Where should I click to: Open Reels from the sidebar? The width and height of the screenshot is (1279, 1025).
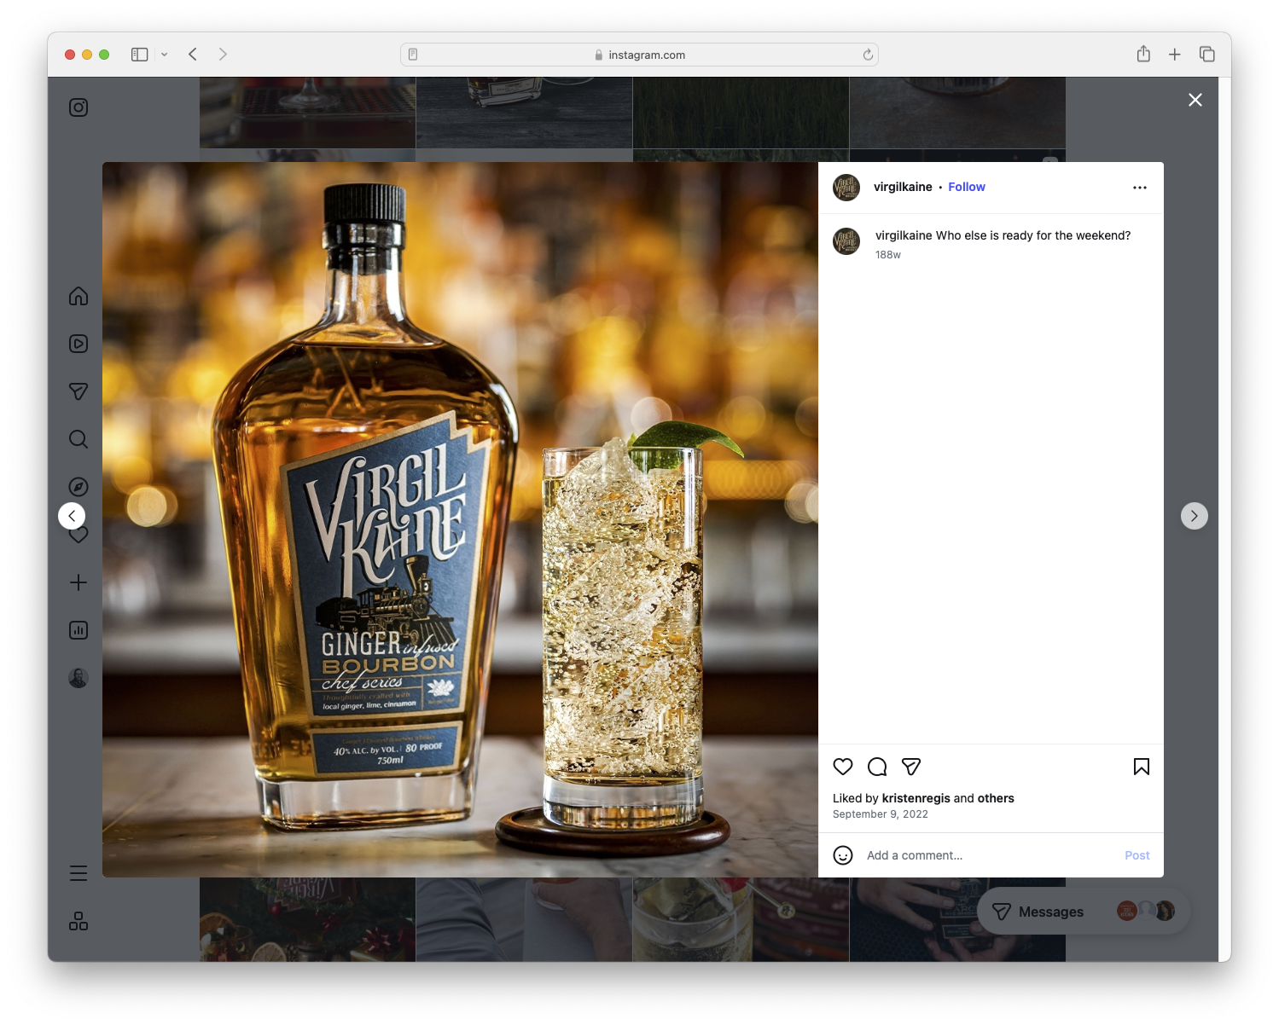tap(78, 344)
